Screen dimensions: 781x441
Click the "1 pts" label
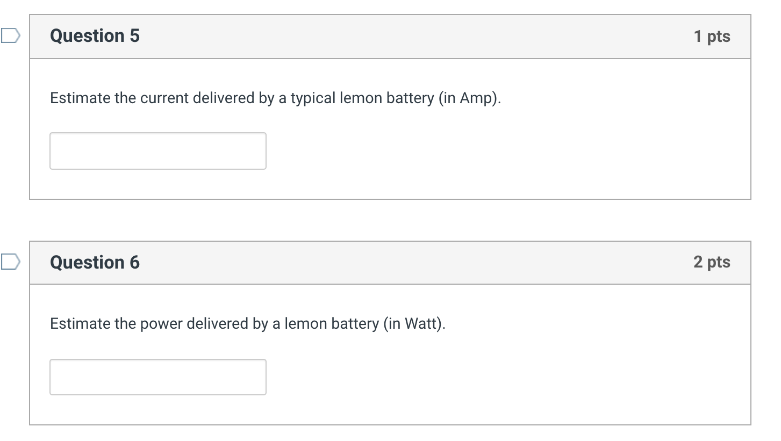712,37
